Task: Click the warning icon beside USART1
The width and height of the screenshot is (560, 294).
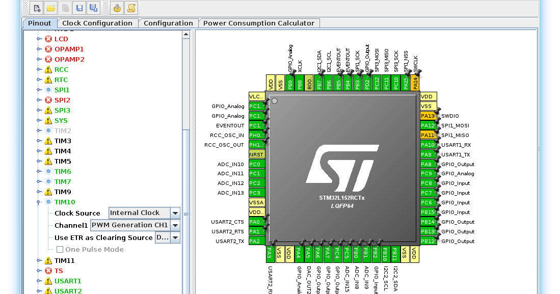Action: coord(48,281)
